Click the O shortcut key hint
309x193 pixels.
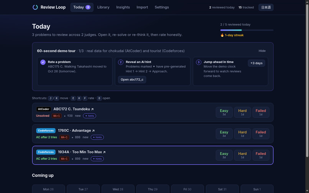tap(99, 98)
